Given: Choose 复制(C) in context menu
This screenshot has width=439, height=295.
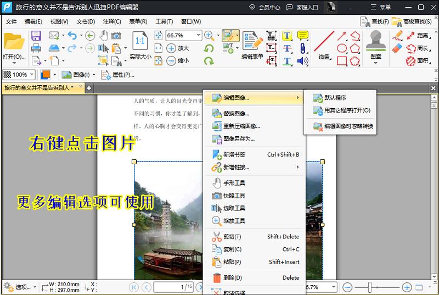Looking at the screenshot, I should (254, 249).
